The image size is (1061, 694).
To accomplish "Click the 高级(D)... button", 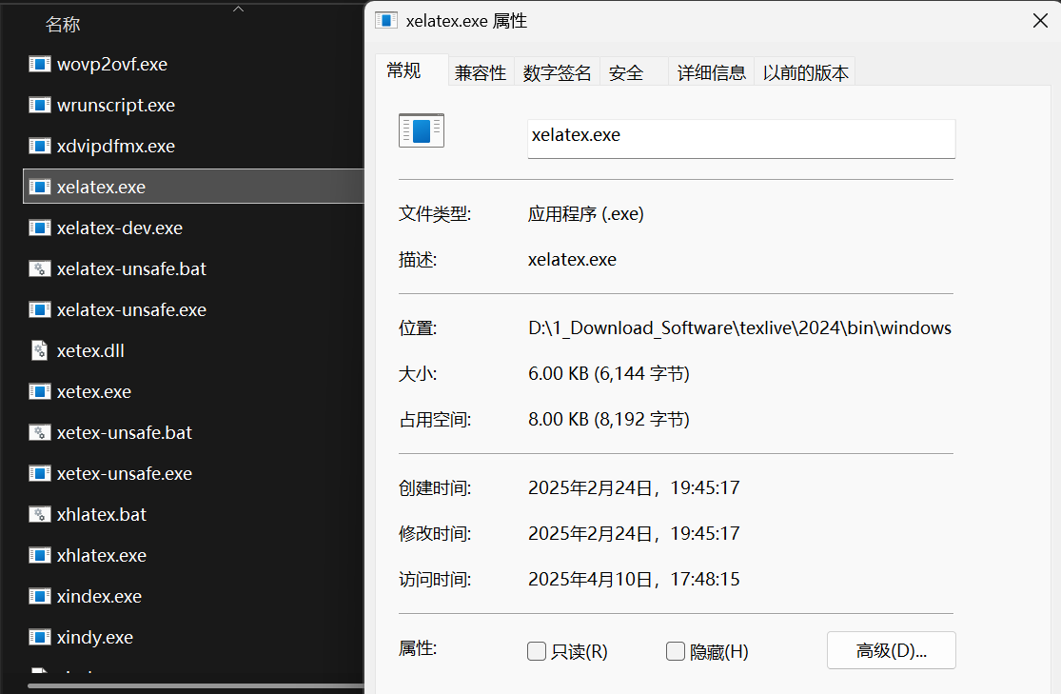I will point(891,651).
